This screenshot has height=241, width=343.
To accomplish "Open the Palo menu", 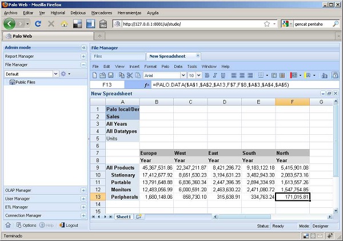I will (x=165, y=66).
